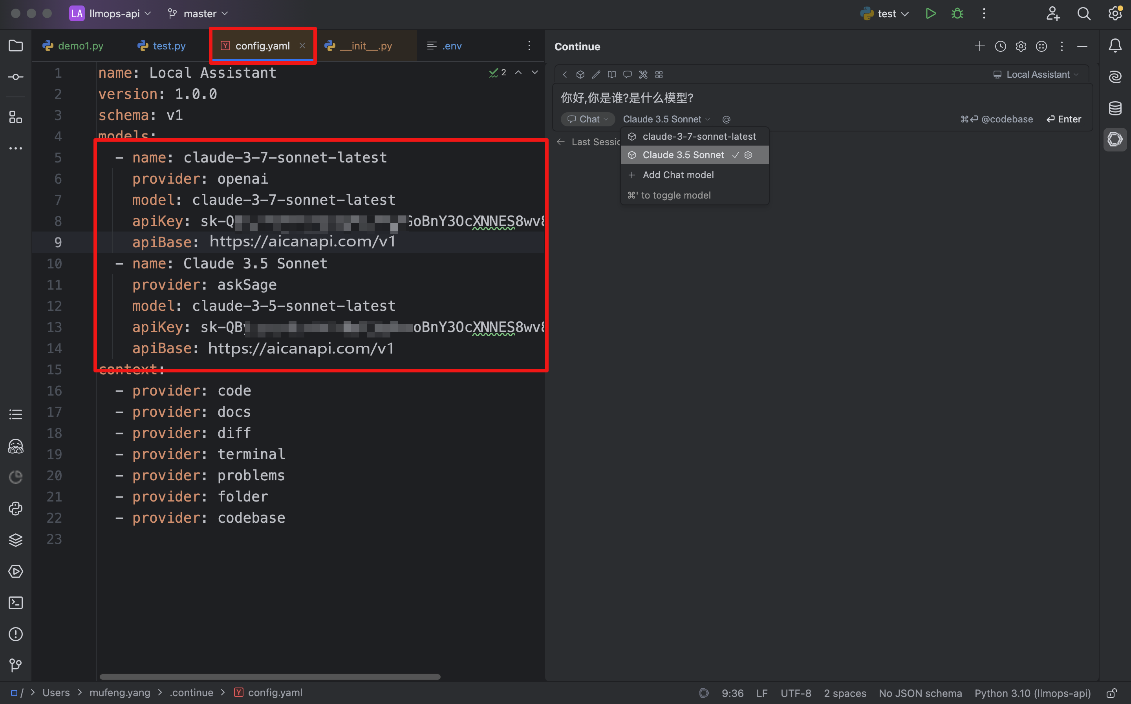Open a new Continue chat session
This screenshot has width=1131, height=704.
point(979,46)
